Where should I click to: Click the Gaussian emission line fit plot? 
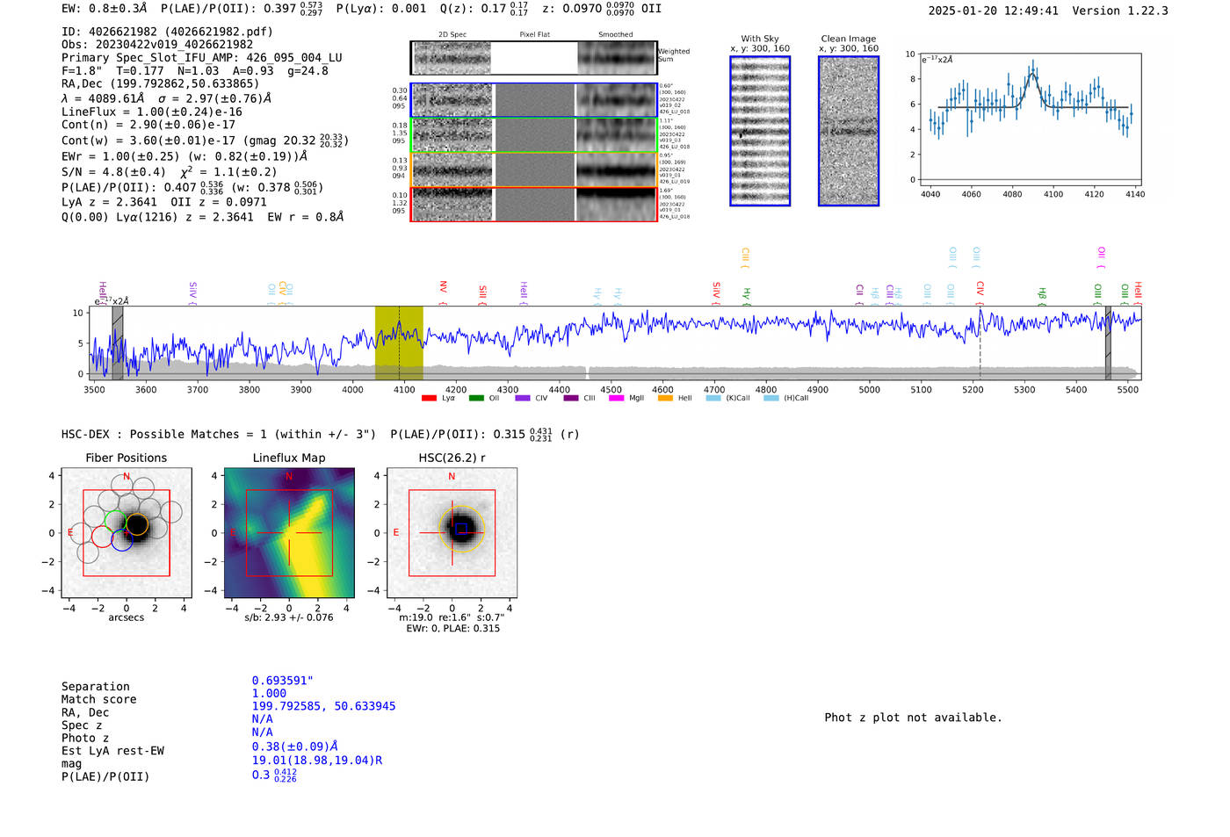(x=1030, y=119)
